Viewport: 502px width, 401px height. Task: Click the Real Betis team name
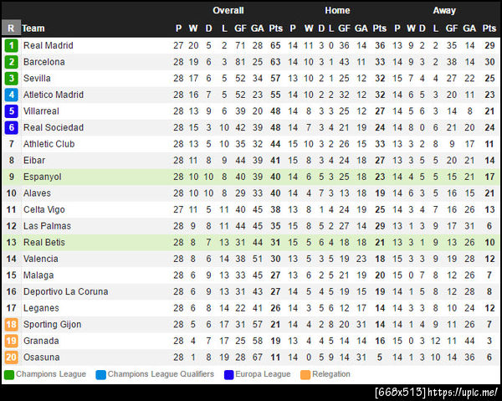pyautogui.click(x=45, y=243)
